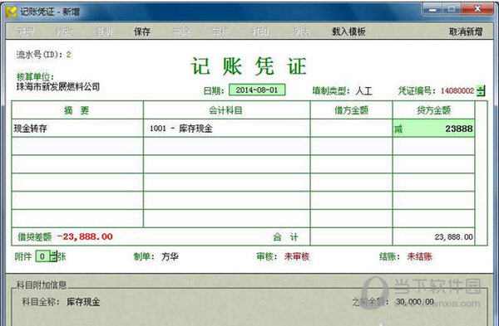Click the 修改 toolbar button
Screen dimensions: 499x326
[x=64, y=32]
